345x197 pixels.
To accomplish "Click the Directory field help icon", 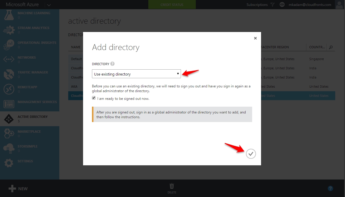I will [112, 64].
